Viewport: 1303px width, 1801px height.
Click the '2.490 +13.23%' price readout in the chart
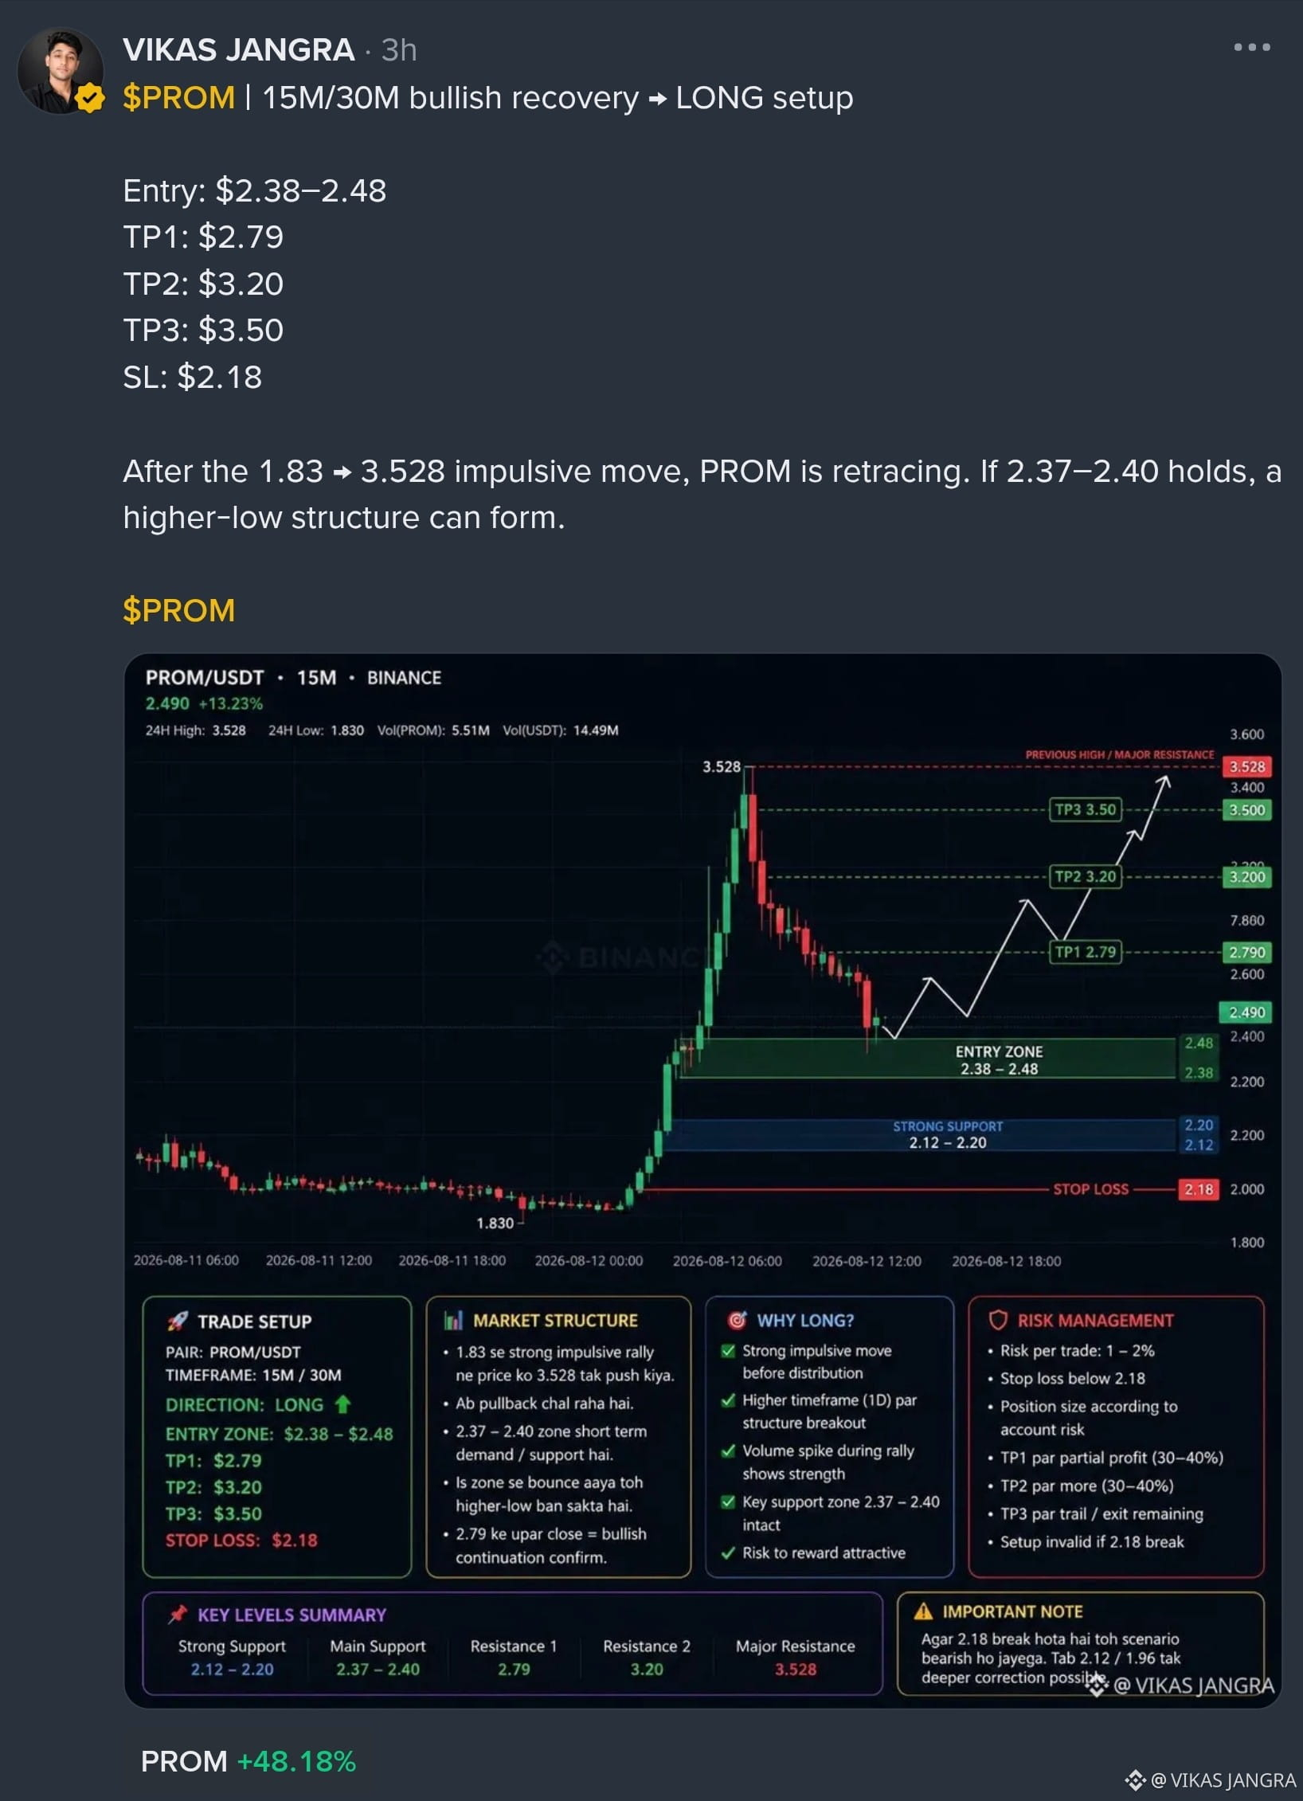pos(204,704)
